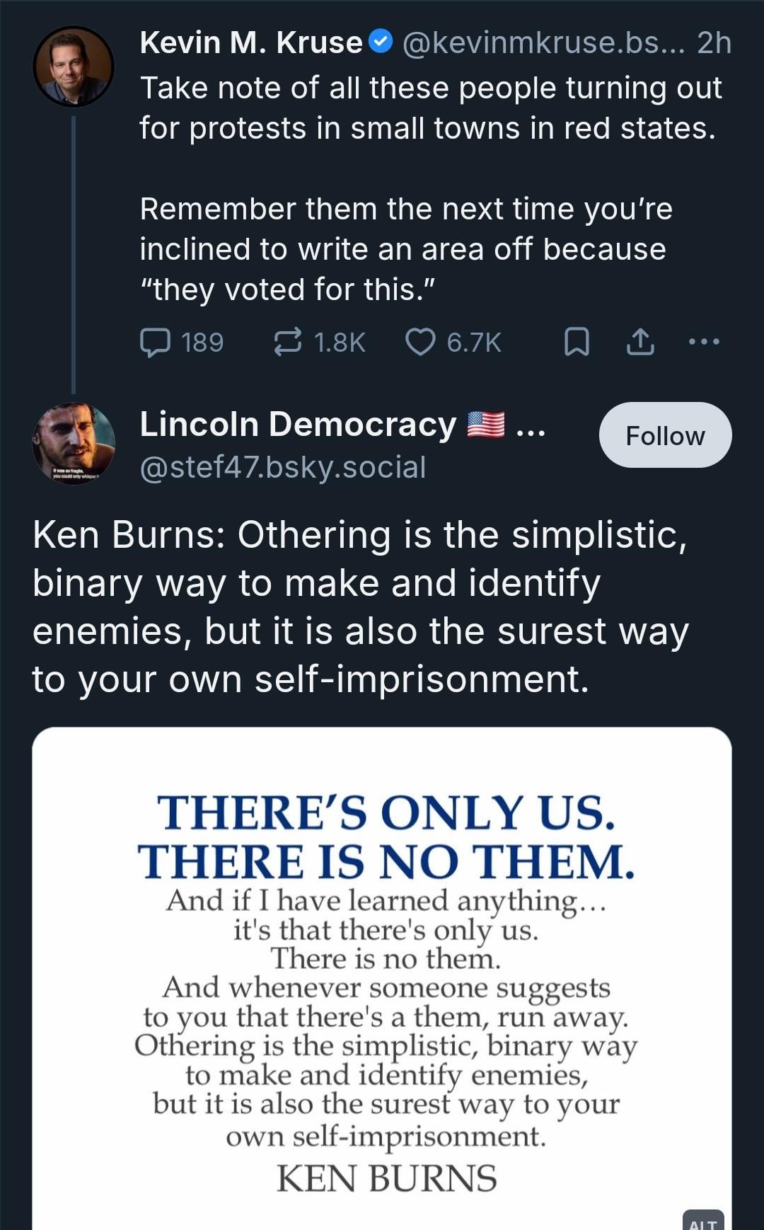Open the @stef47.bsky.social handle
This screenshot has height=1230, width=764.
coord(283,467)
